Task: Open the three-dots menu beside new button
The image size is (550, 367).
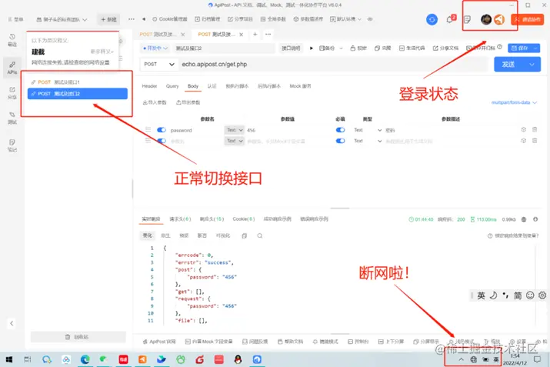Action: (x=132, y=19)
